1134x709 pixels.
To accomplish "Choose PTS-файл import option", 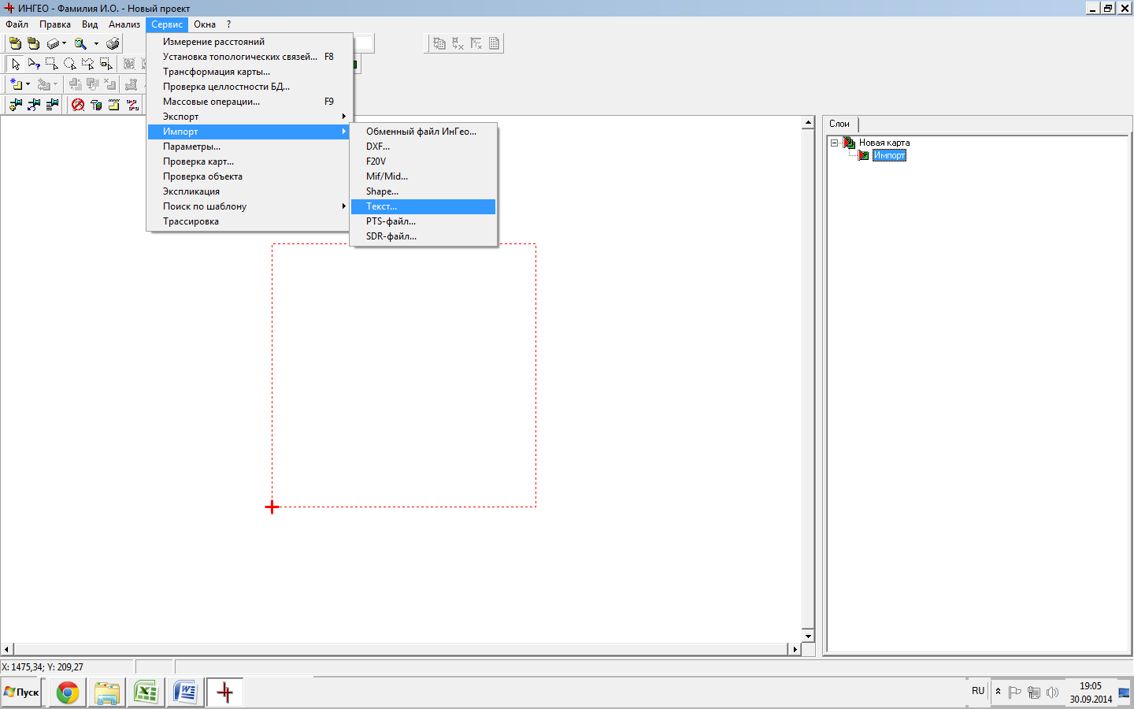I will point(424,221).
